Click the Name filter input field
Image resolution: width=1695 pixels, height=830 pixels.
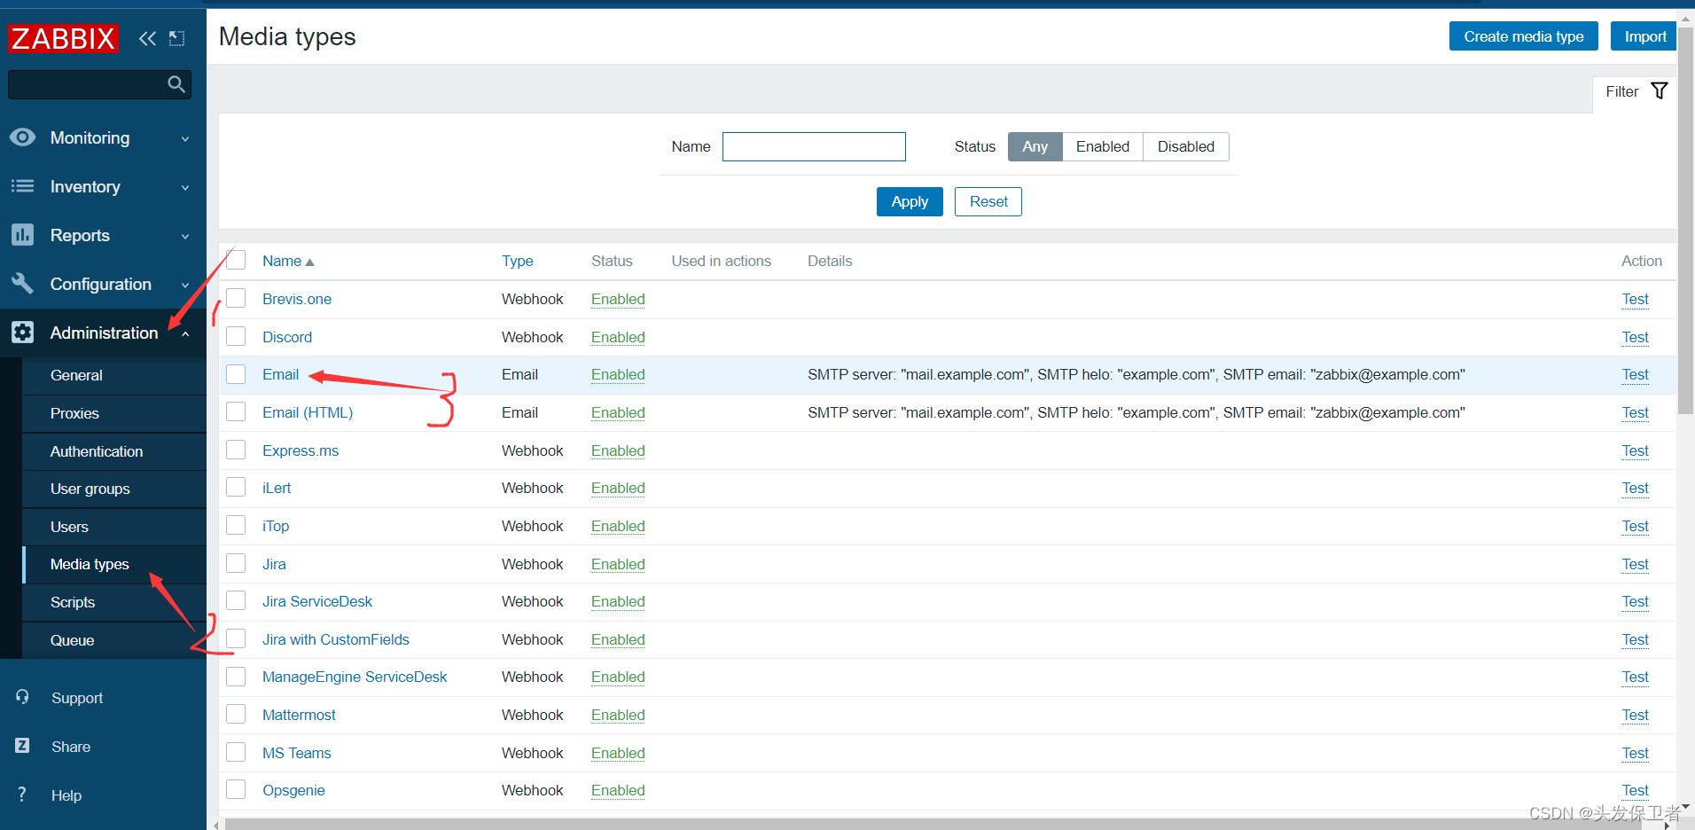(814, 146)
